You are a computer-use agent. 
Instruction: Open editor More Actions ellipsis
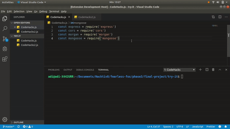tap(226, 17)
